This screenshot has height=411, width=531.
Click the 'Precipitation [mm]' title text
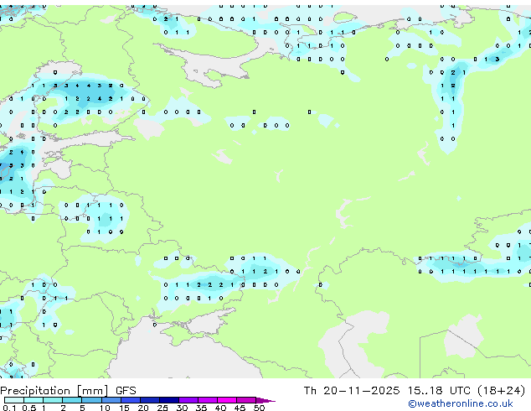[54, 391]
